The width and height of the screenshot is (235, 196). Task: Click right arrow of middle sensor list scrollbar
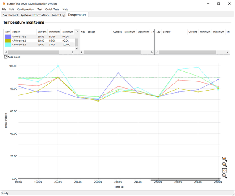(152, 52)
